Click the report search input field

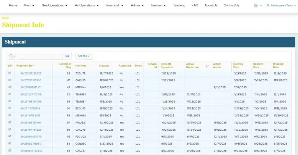[40, 56]
